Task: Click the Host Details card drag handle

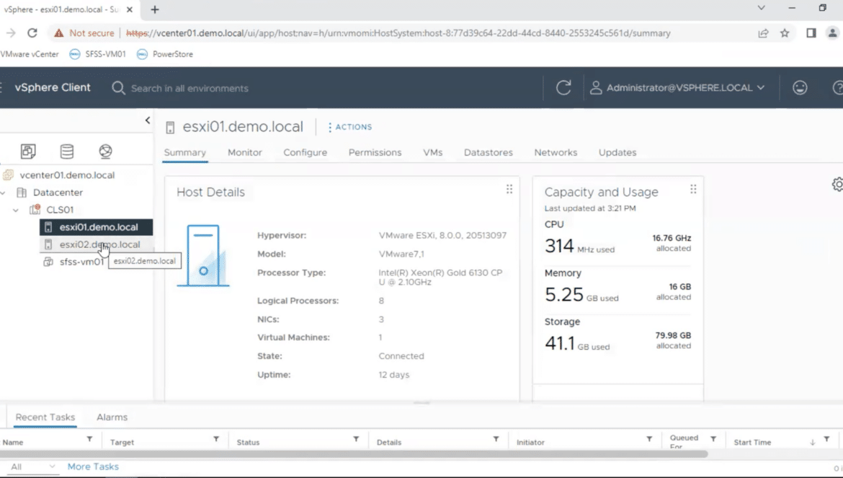Action: [509, 190]
